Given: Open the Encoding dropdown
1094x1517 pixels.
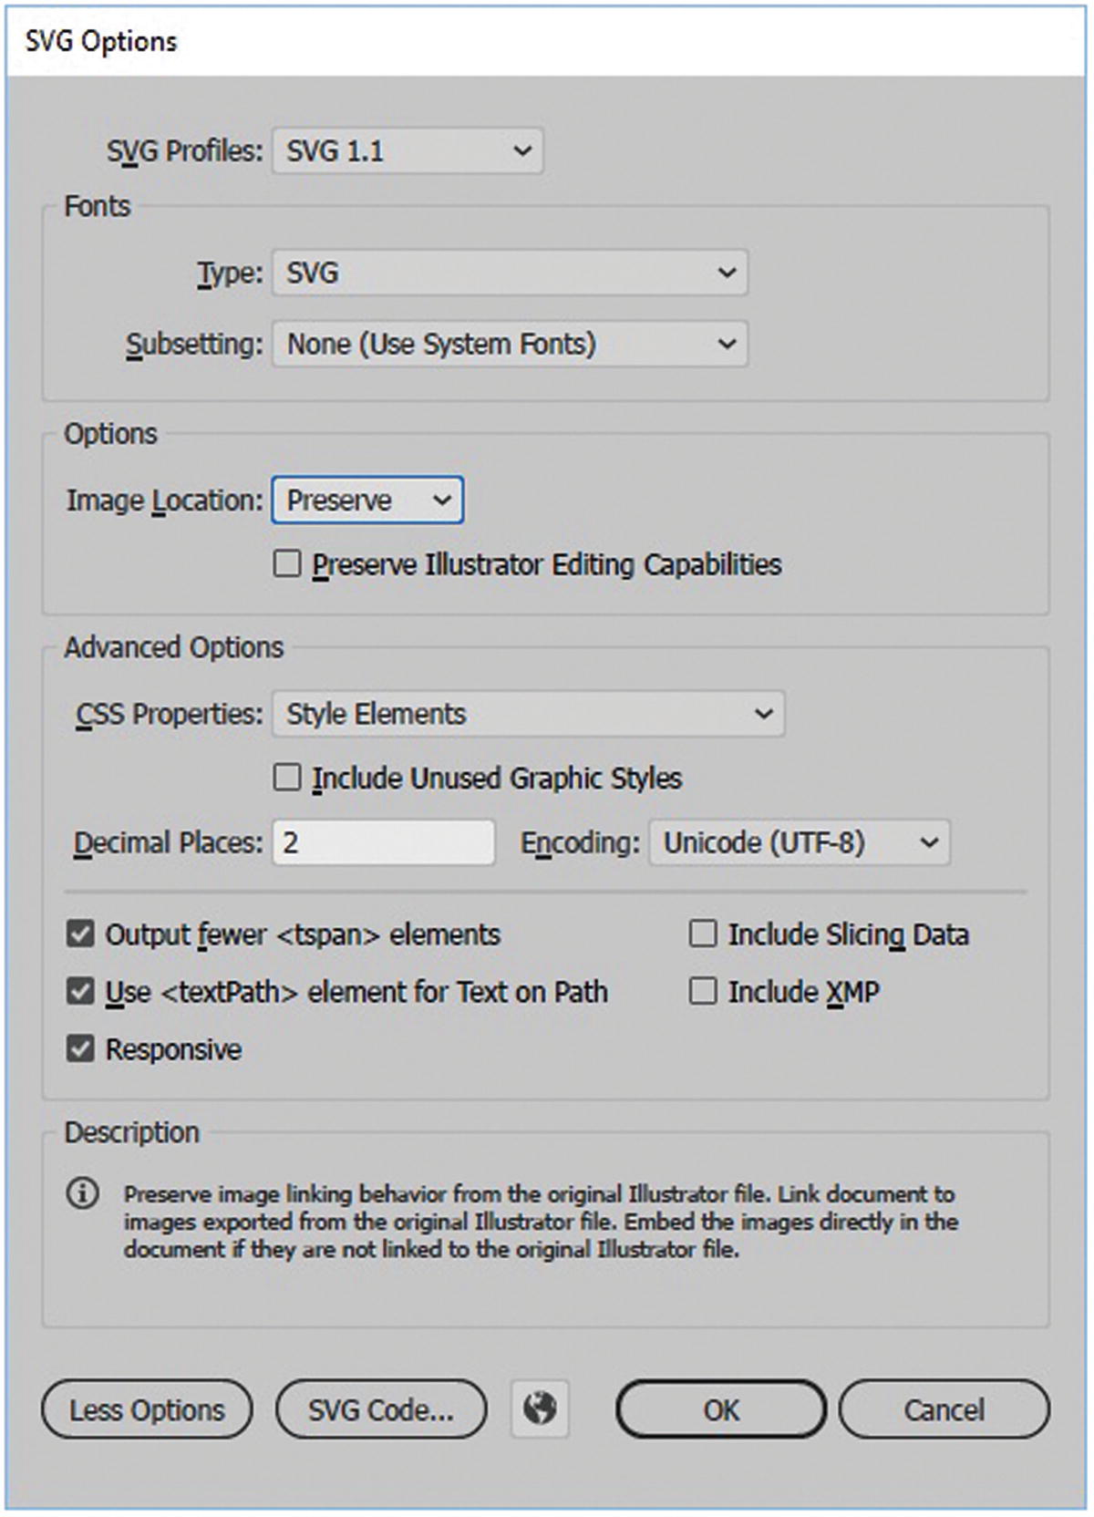Looking at the screenshot, I should pos(799,842).
